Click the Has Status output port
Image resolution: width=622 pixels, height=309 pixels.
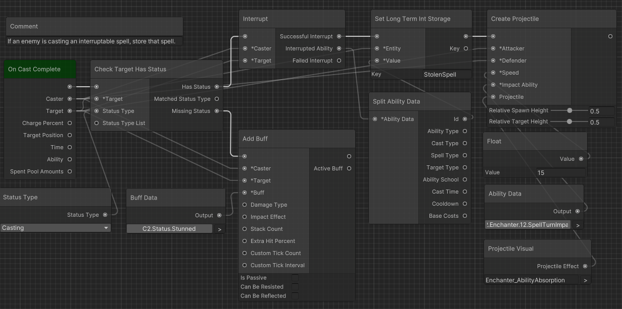tap(217, 87)
